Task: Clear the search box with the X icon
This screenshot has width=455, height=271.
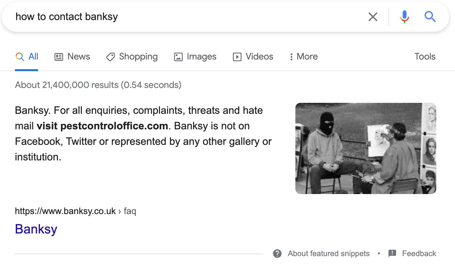Action: click(x=373, y=17)
